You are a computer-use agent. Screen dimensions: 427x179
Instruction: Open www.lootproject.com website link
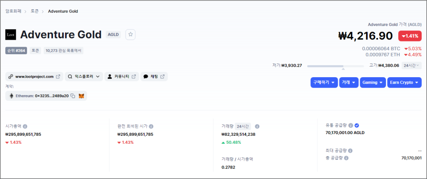coord(34,77)
